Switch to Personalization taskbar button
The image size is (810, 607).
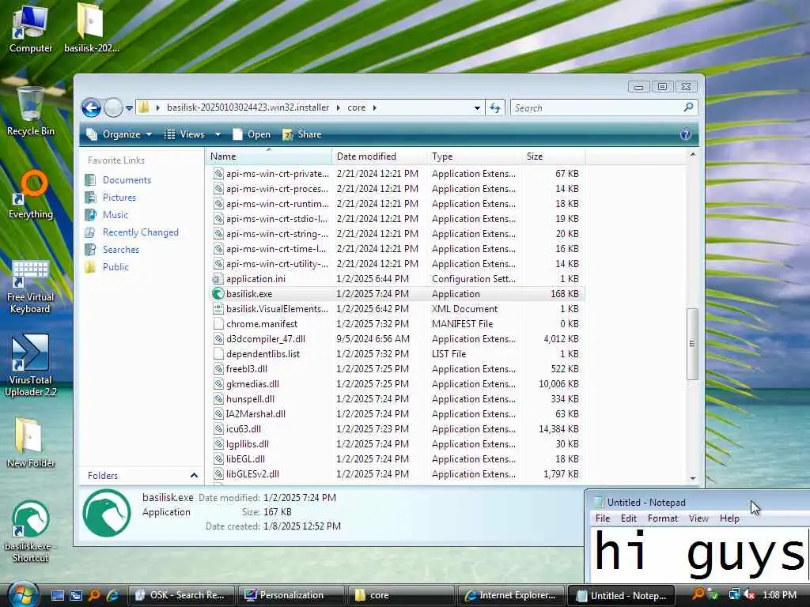(x=291, y=595)
